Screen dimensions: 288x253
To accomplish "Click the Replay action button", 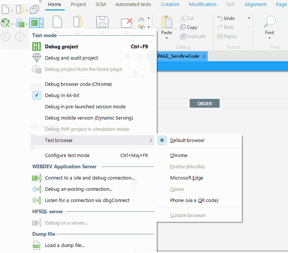I will [227, 36].
